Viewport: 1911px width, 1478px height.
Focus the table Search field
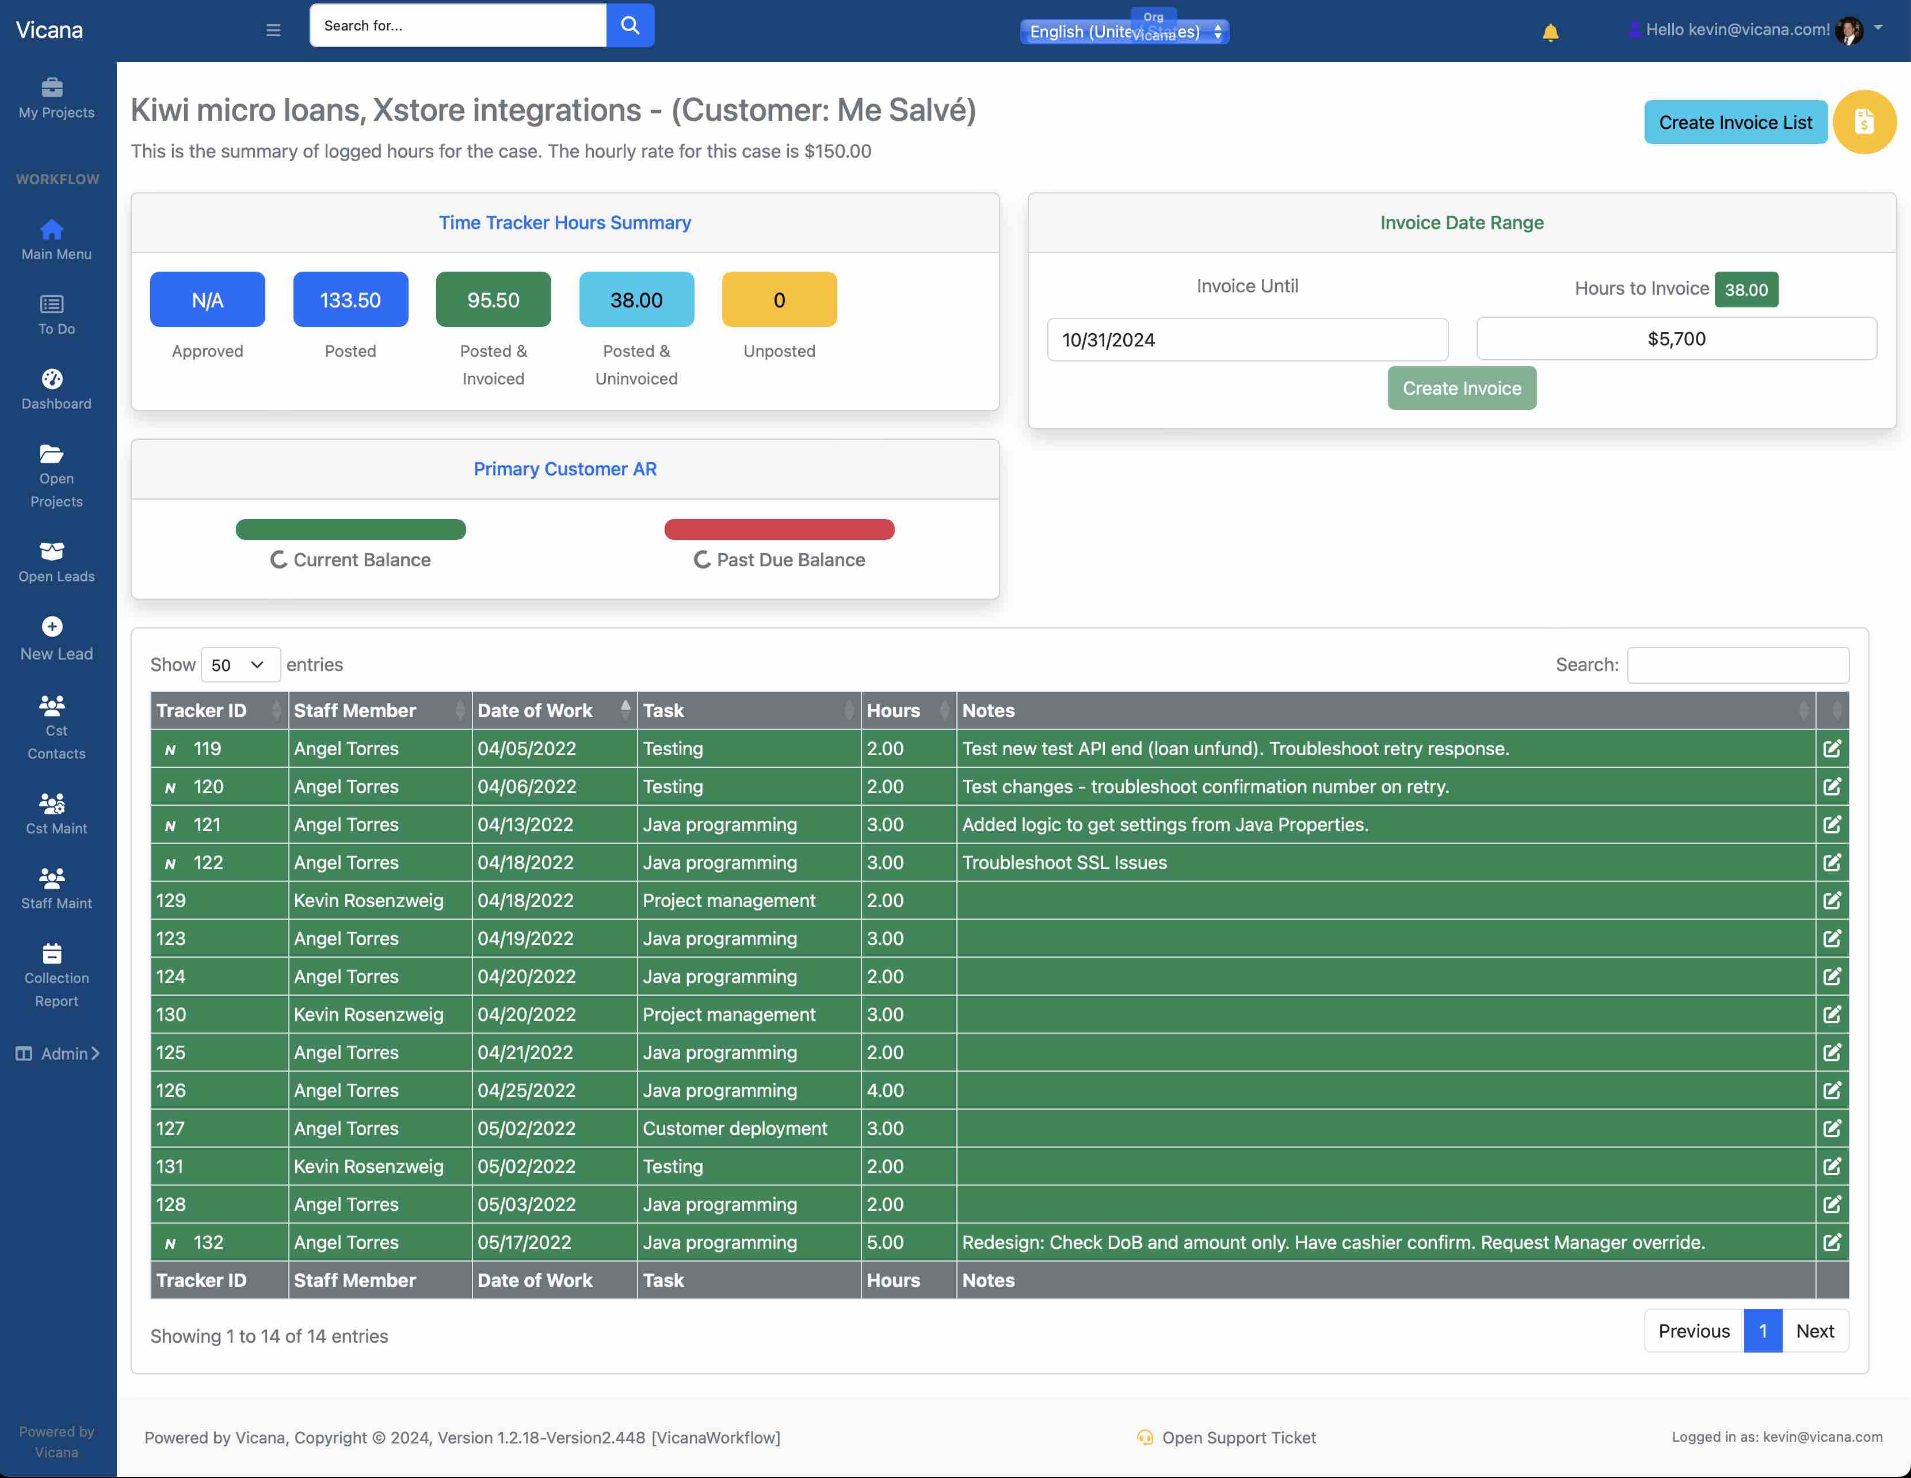[1738, 665]
